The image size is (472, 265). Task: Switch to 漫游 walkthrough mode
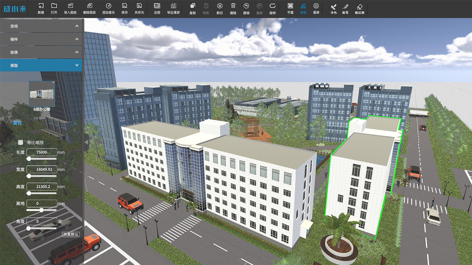pos(316,8)
